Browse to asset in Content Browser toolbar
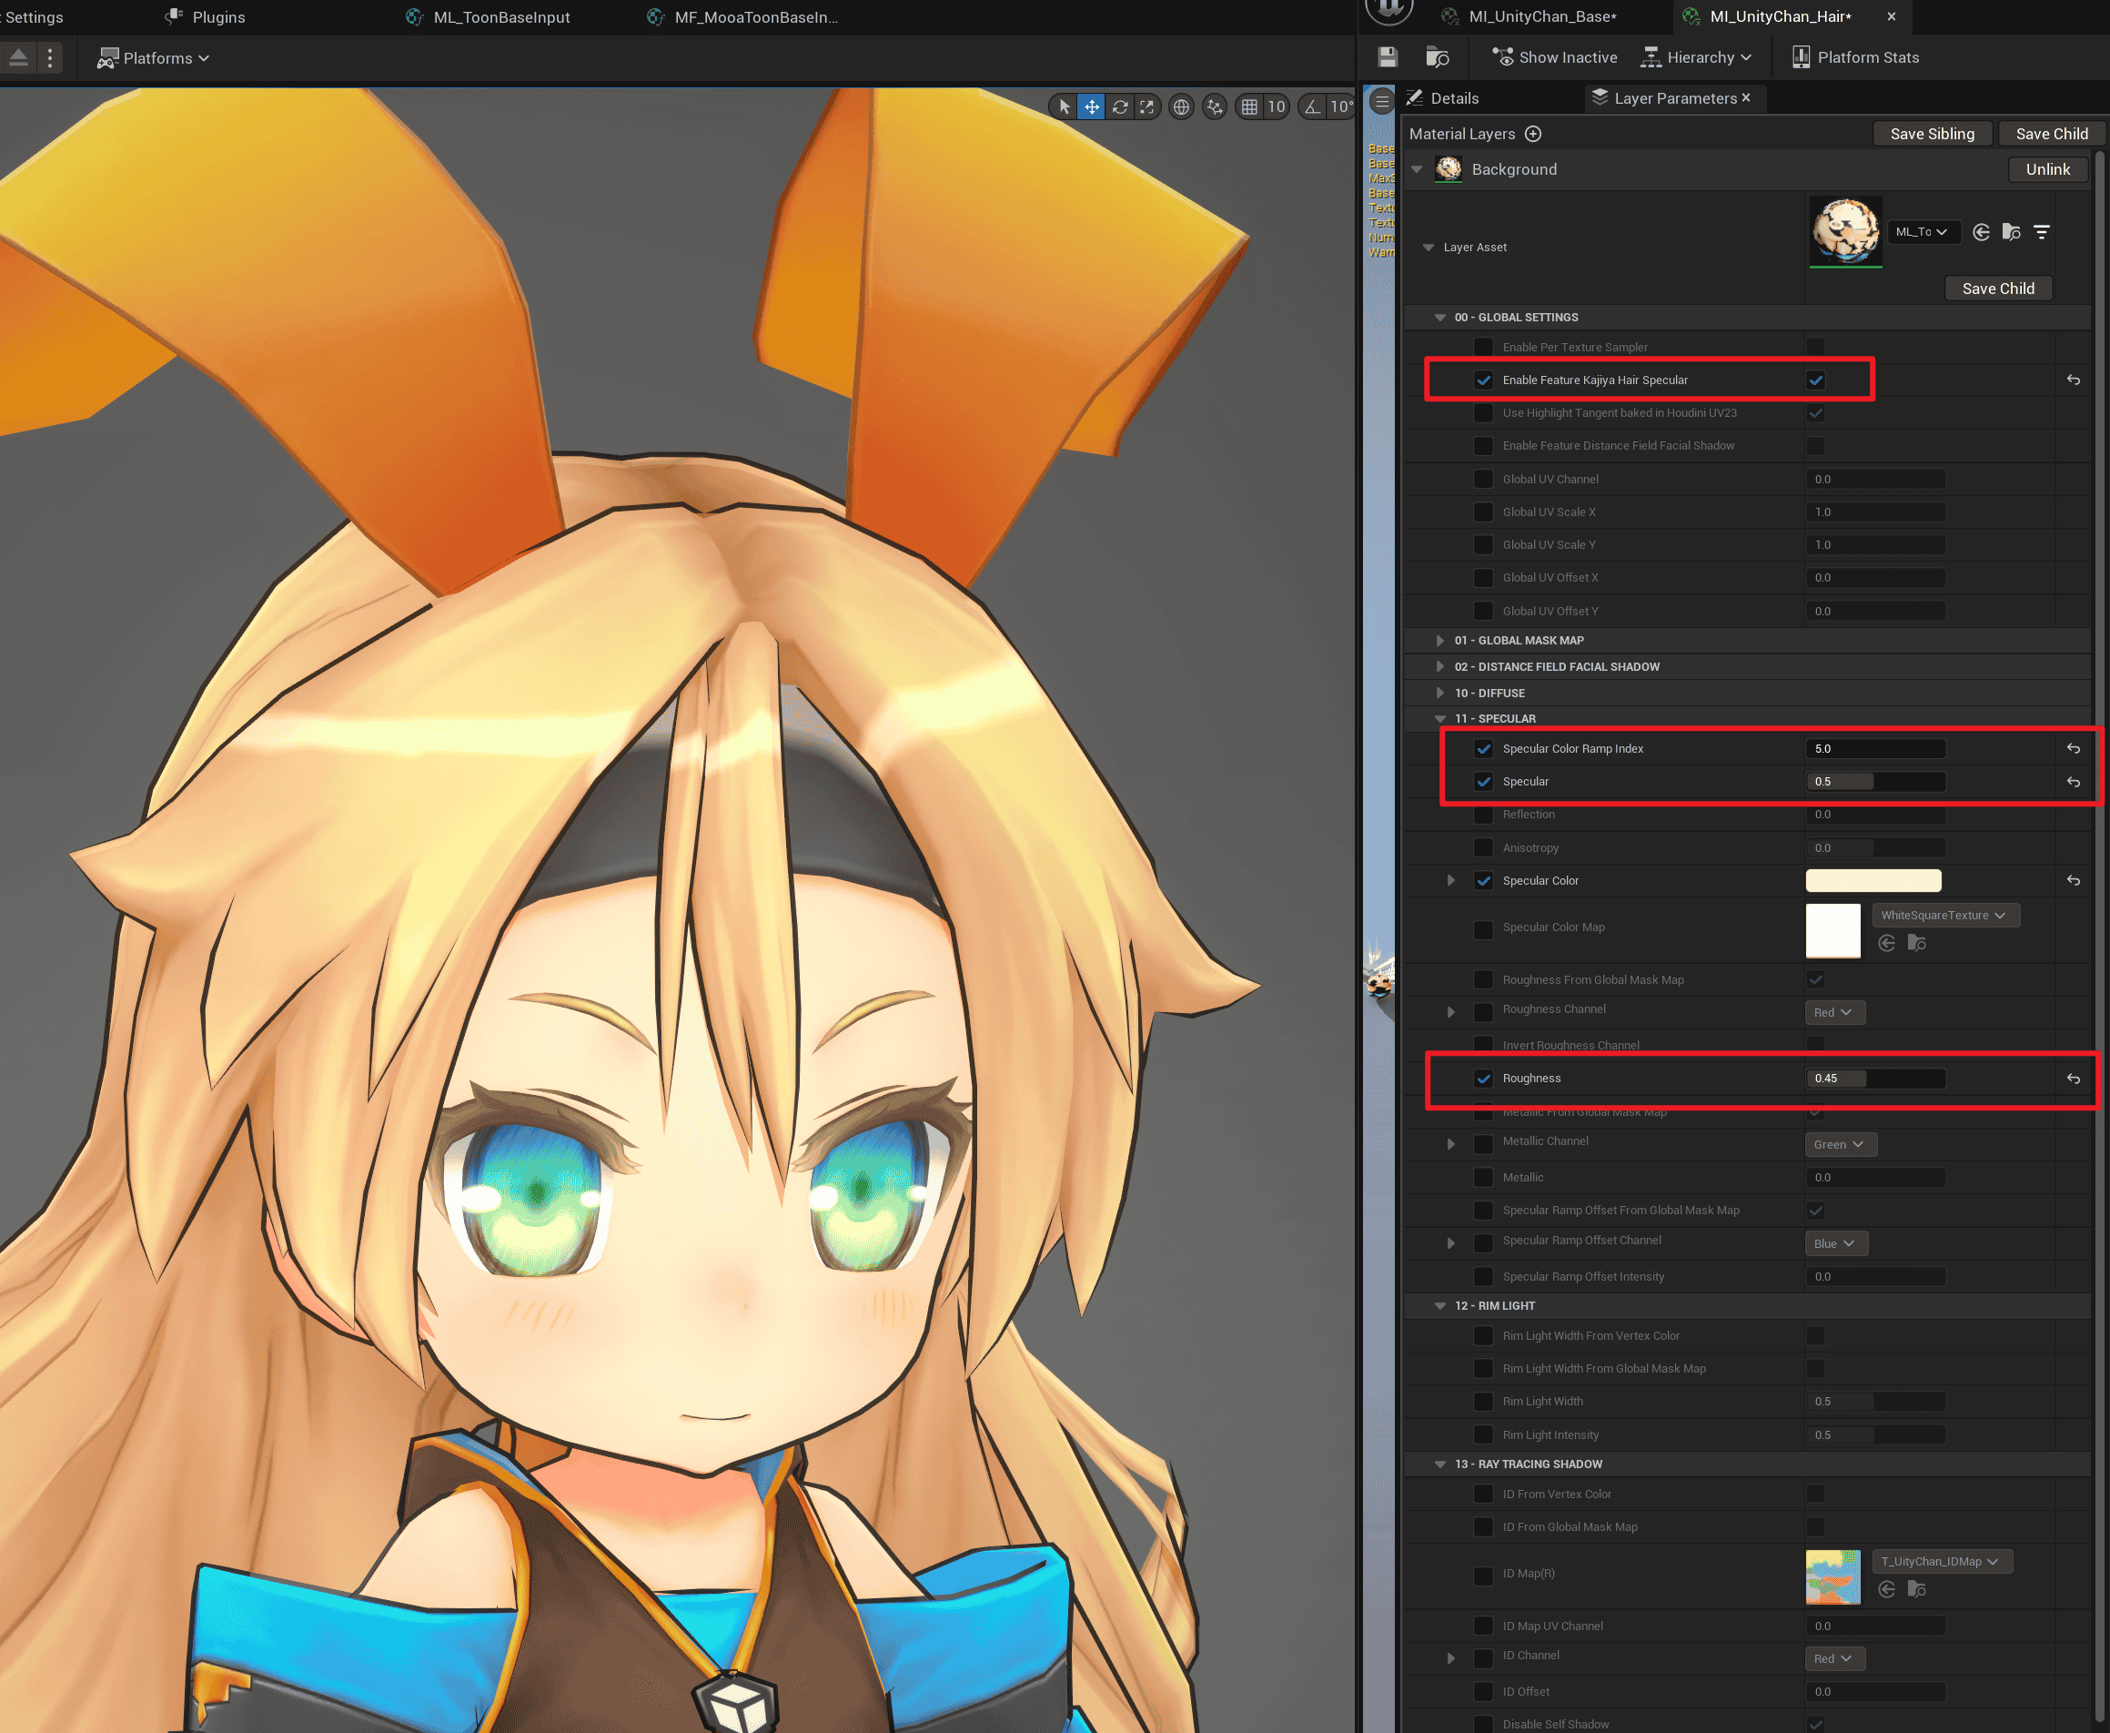Image resolution: width=2110 pixels, height=1733 pixels. (x=1438, y=57)
